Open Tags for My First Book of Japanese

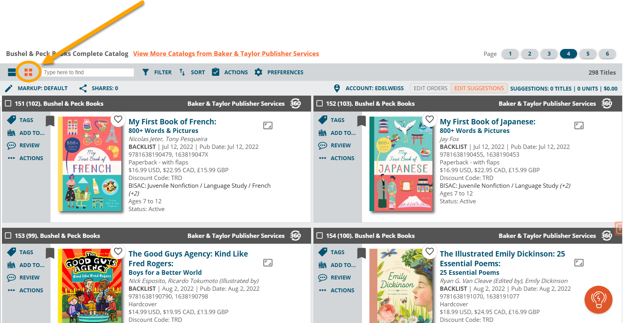(331, 120)
